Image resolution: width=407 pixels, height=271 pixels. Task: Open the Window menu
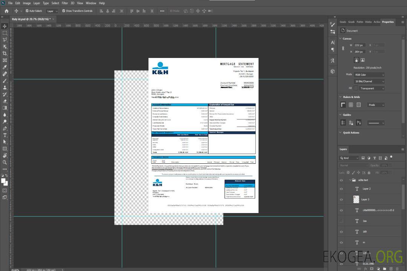click(91, 3)
